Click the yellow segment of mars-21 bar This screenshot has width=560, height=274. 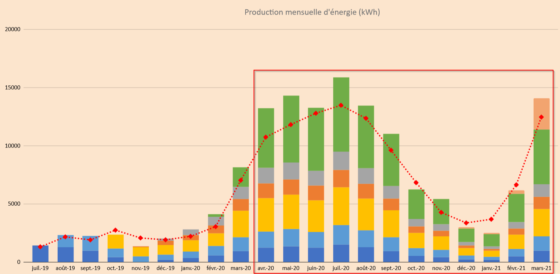(542, 223)
